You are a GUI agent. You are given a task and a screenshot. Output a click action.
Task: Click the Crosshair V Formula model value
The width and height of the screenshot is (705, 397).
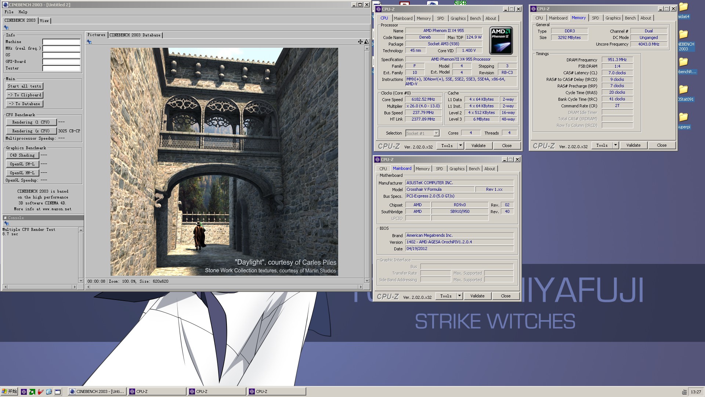(440, 189)
